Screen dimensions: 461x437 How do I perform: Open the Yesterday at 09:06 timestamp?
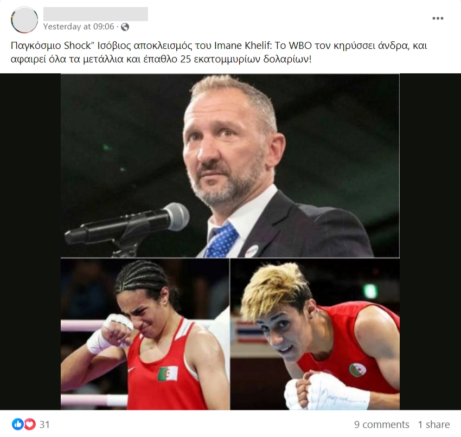(x=79, y=27)
